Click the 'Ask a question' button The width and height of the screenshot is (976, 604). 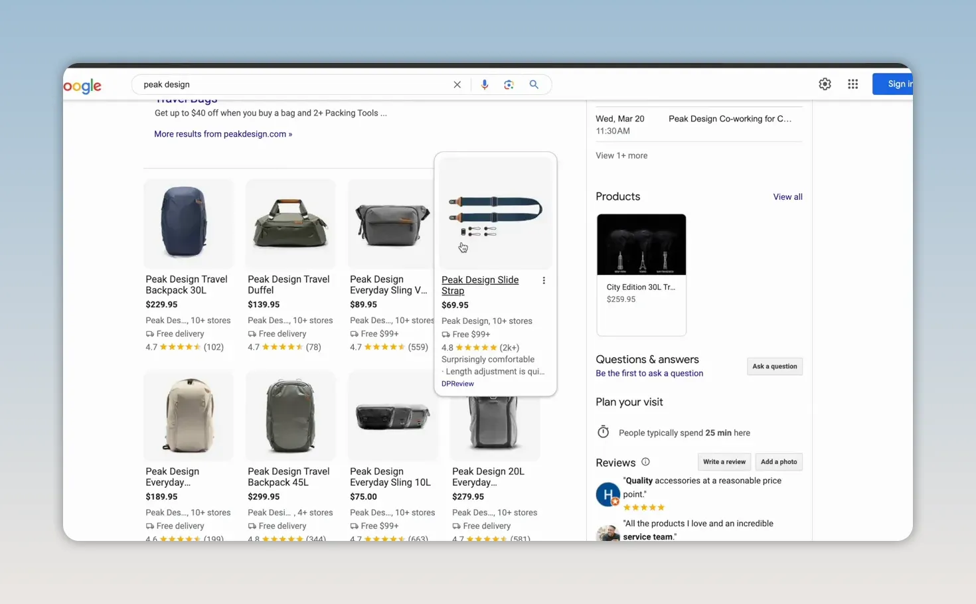tap(775, 366)
